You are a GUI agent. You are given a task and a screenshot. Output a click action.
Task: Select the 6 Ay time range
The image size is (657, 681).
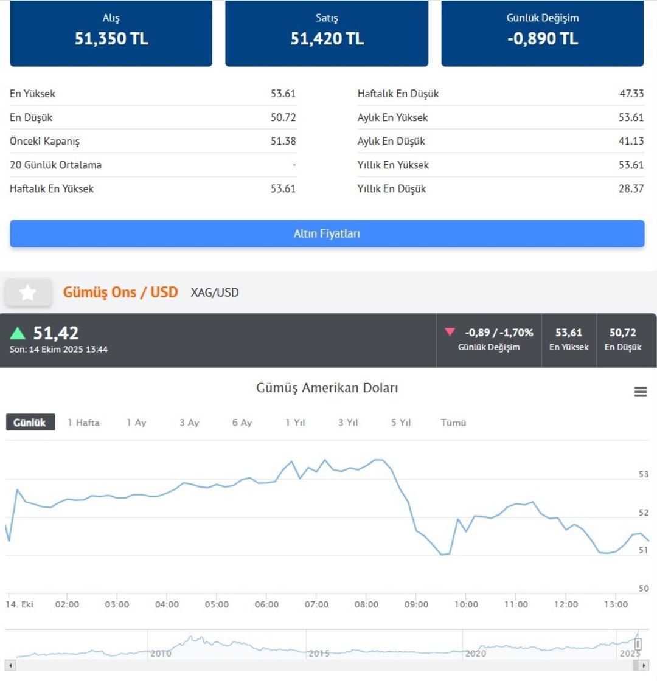point(242,423)
